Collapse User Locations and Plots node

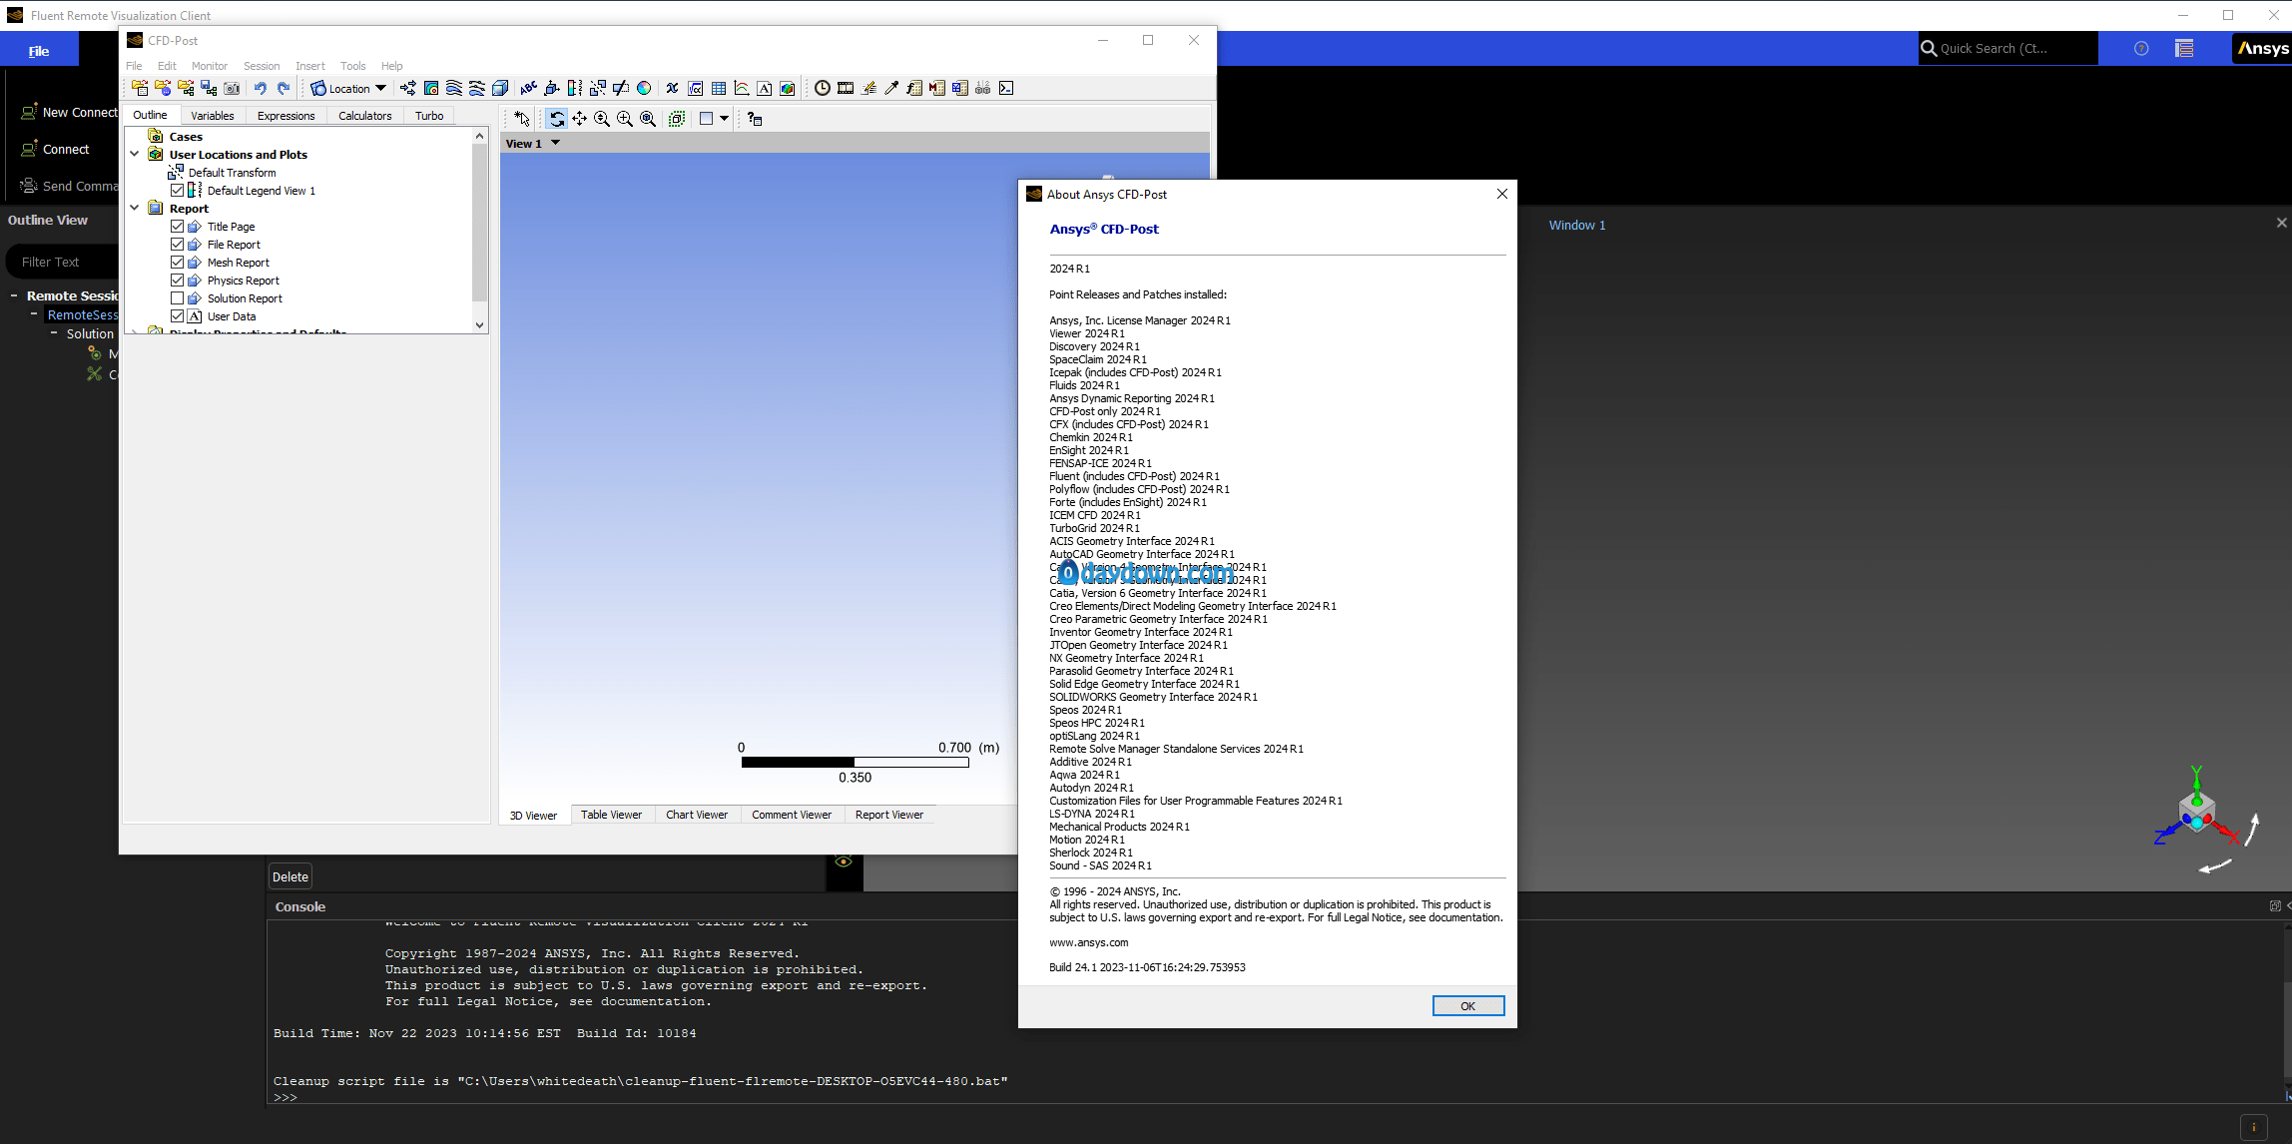(135, 154)
